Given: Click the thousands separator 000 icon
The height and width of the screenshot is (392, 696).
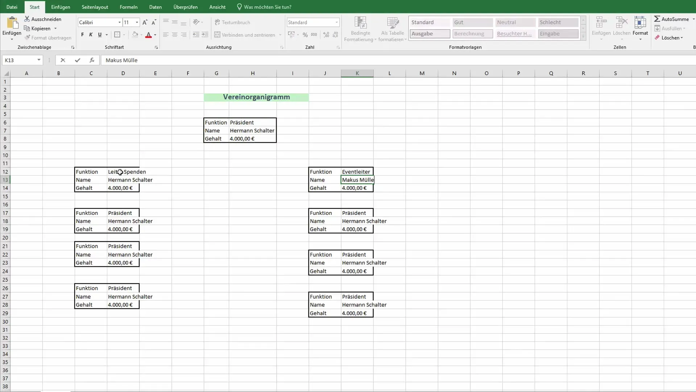Looking at the screenshot, I should 314,35.
